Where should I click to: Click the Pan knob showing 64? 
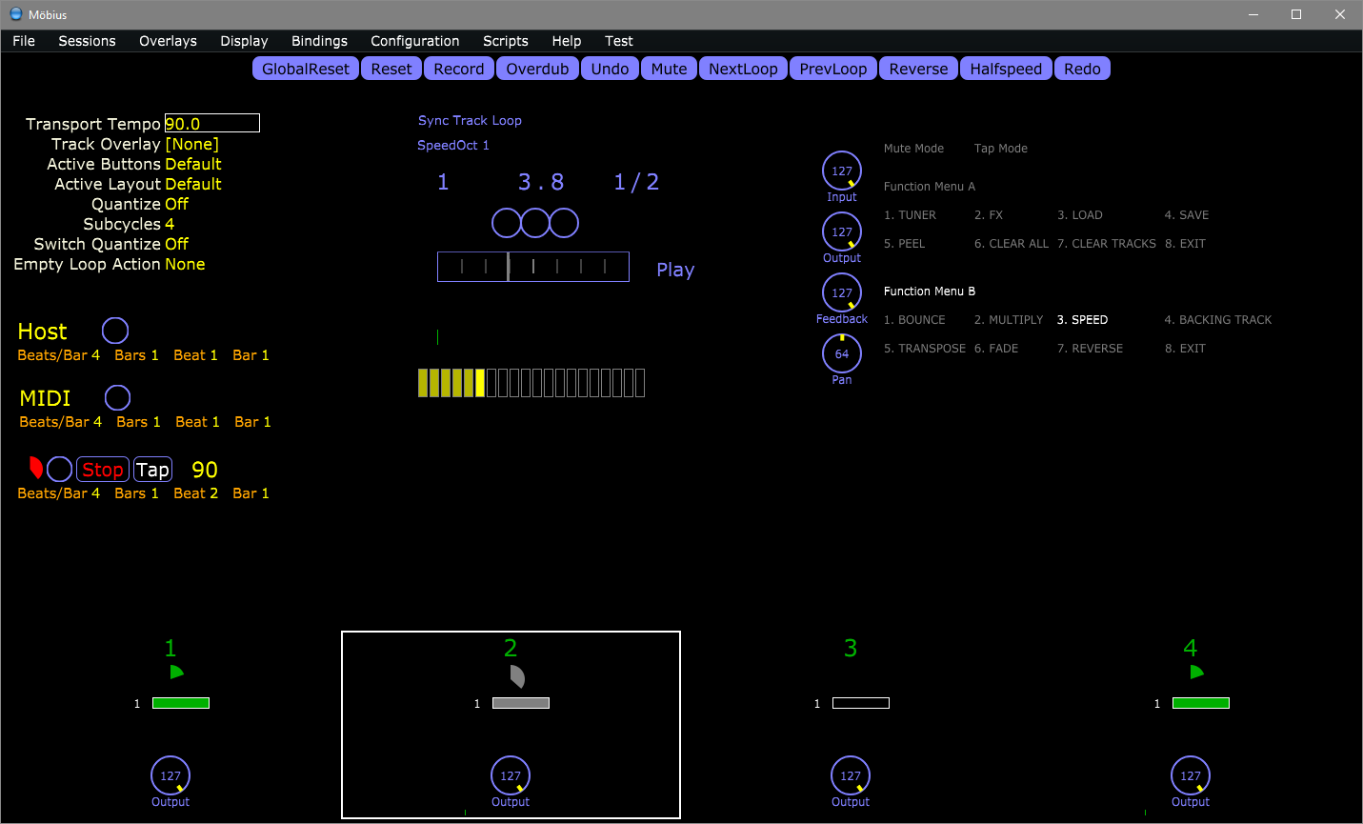(842, 354)
